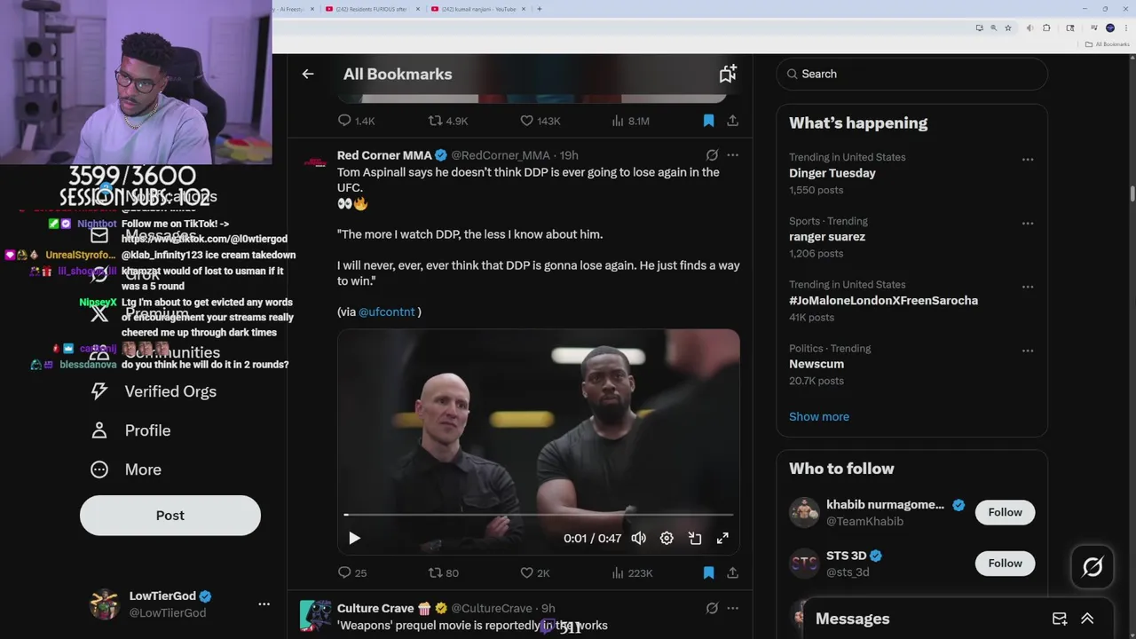The width and height of the screenshot is (1136, 639).
Task: Open options for ranger suarez trend
Action: (1028, 224)
